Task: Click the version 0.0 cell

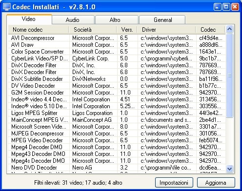Action: click(124, 79)
